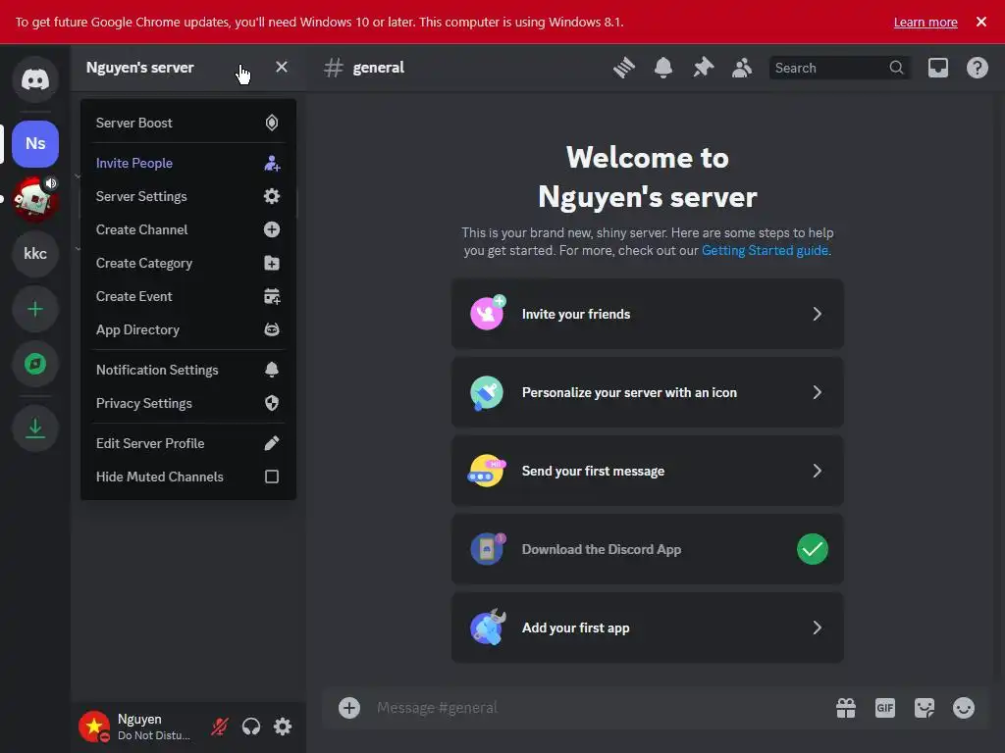The height and width of the screenshot is (753, 1005).
Task: Open the Help question mark icon
Action: (x=978, y=68)
